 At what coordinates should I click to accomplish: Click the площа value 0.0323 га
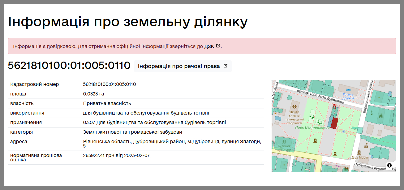coord(93,94)
